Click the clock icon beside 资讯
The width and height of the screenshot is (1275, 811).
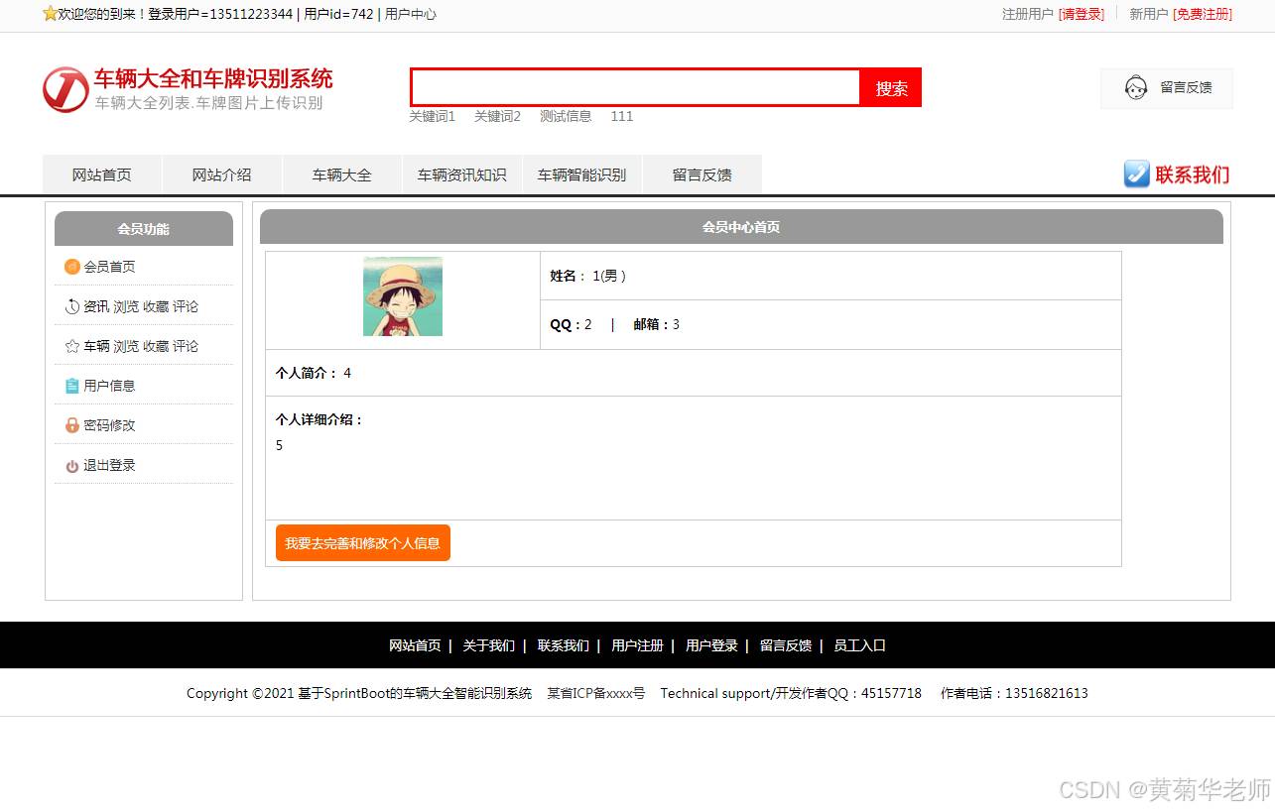coord(71,306)
